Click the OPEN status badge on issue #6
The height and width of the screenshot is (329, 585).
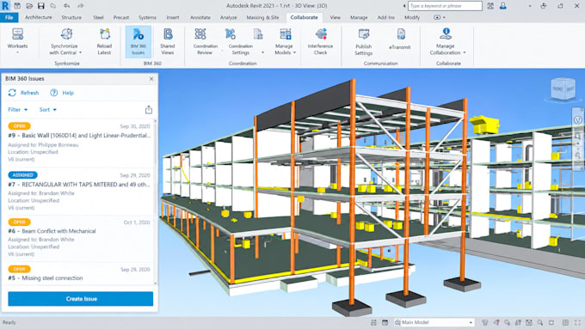point(20,222)
